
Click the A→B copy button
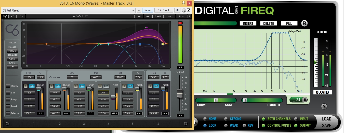tap(158, 16)
